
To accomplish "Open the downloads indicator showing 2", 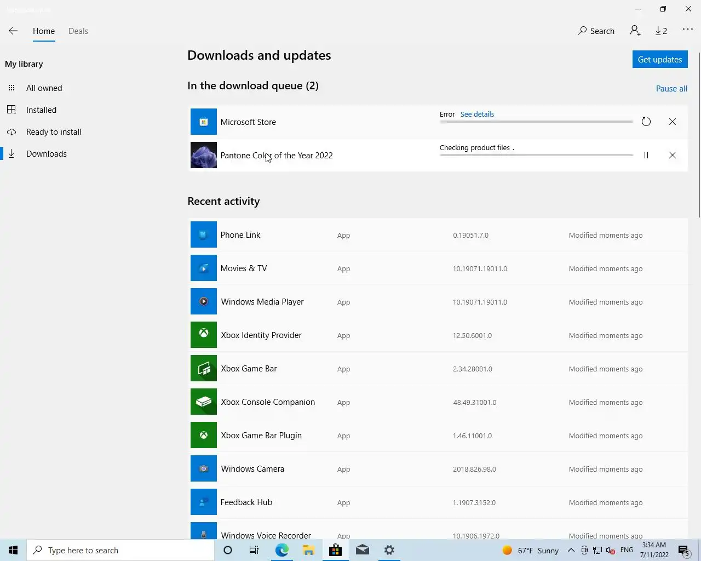I will coord(661,31).
